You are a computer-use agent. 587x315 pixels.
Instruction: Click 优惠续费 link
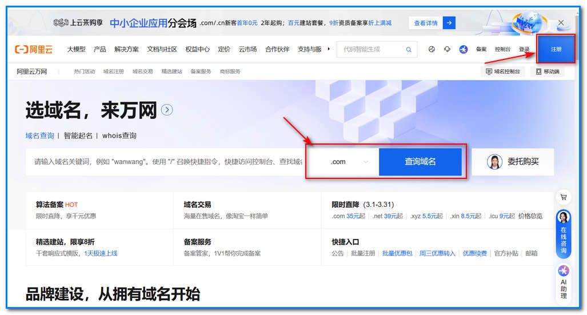click(475, 254)
